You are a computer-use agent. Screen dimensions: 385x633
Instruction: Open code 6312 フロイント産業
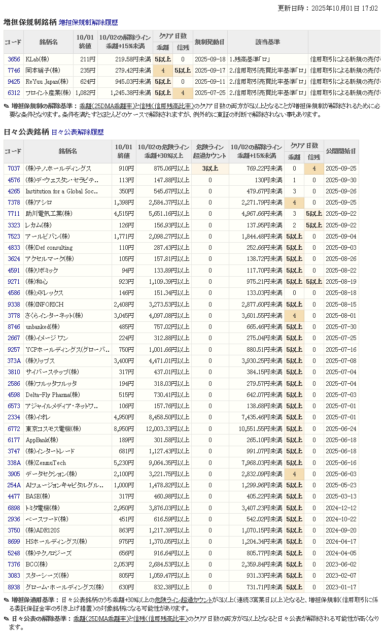click(x=14, y=93)
